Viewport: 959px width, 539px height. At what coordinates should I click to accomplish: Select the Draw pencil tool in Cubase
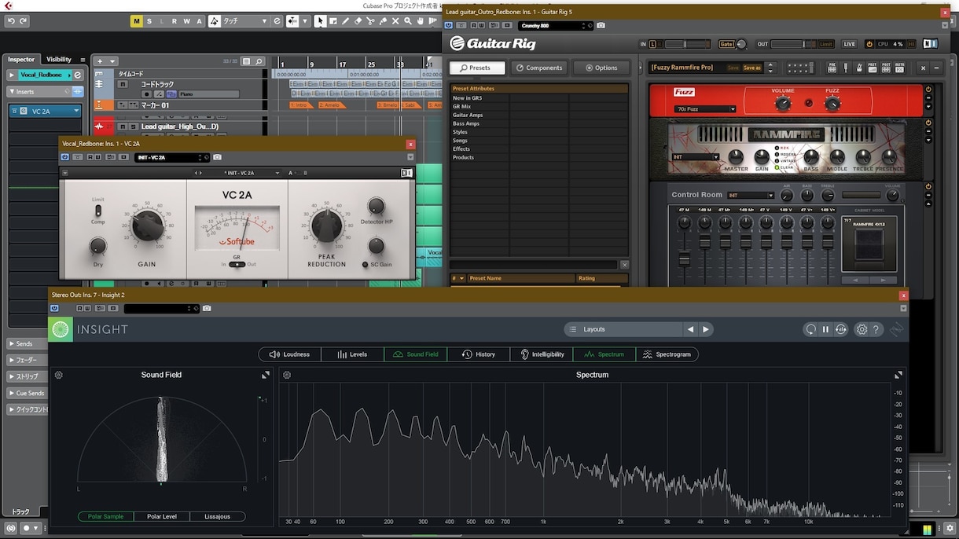[x=345, y=21]
